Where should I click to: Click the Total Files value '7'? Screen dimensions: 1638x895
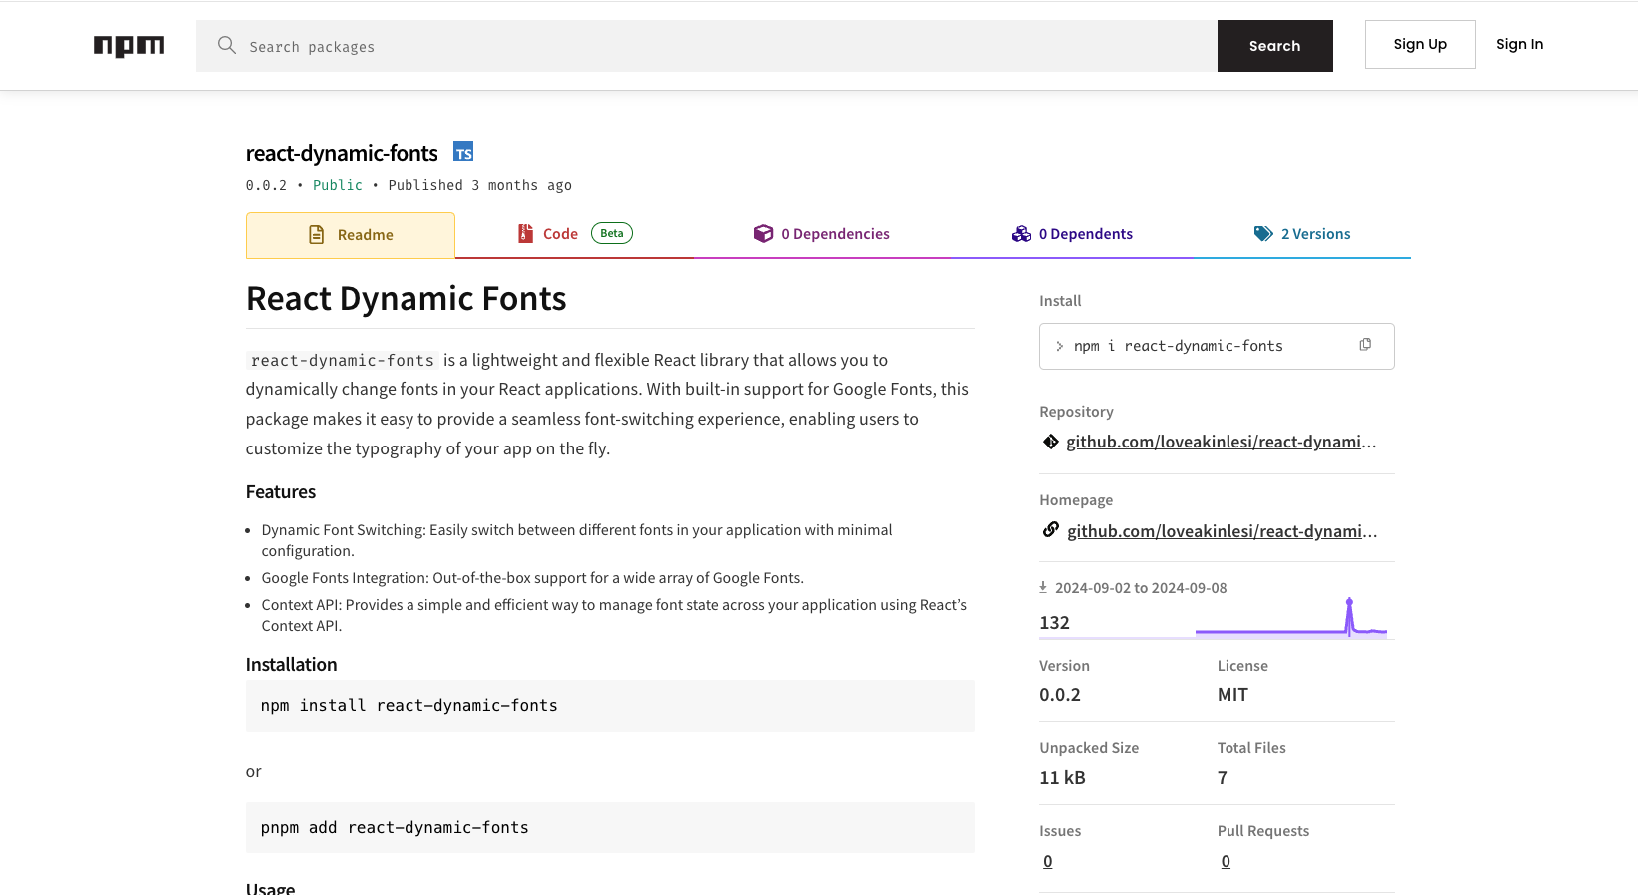pos(1223,778)
